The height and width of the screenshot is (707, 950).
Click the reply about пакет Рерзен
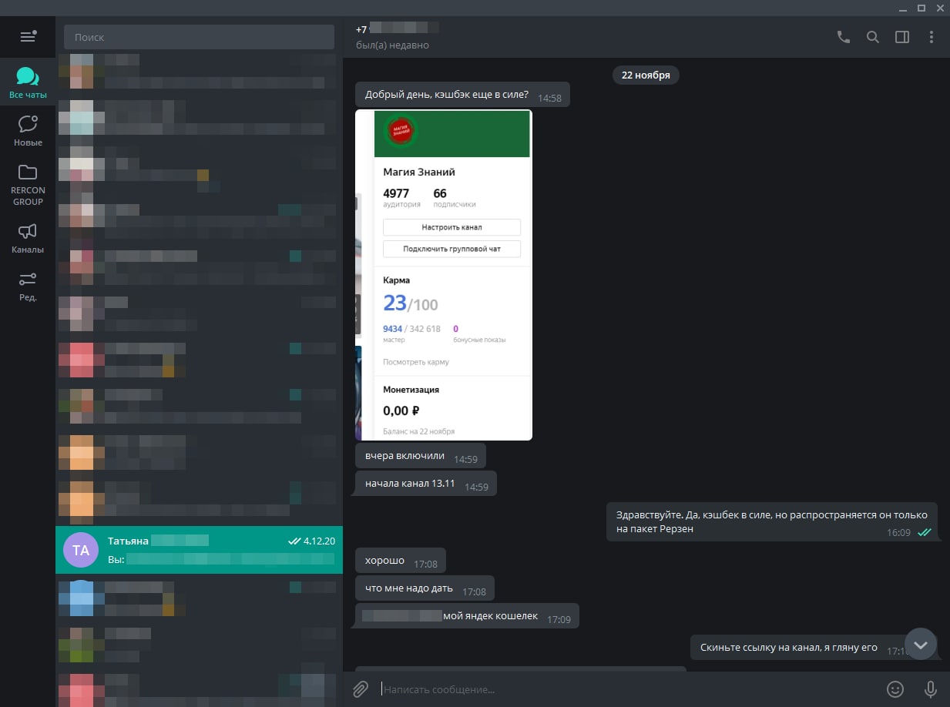[774, 522]
